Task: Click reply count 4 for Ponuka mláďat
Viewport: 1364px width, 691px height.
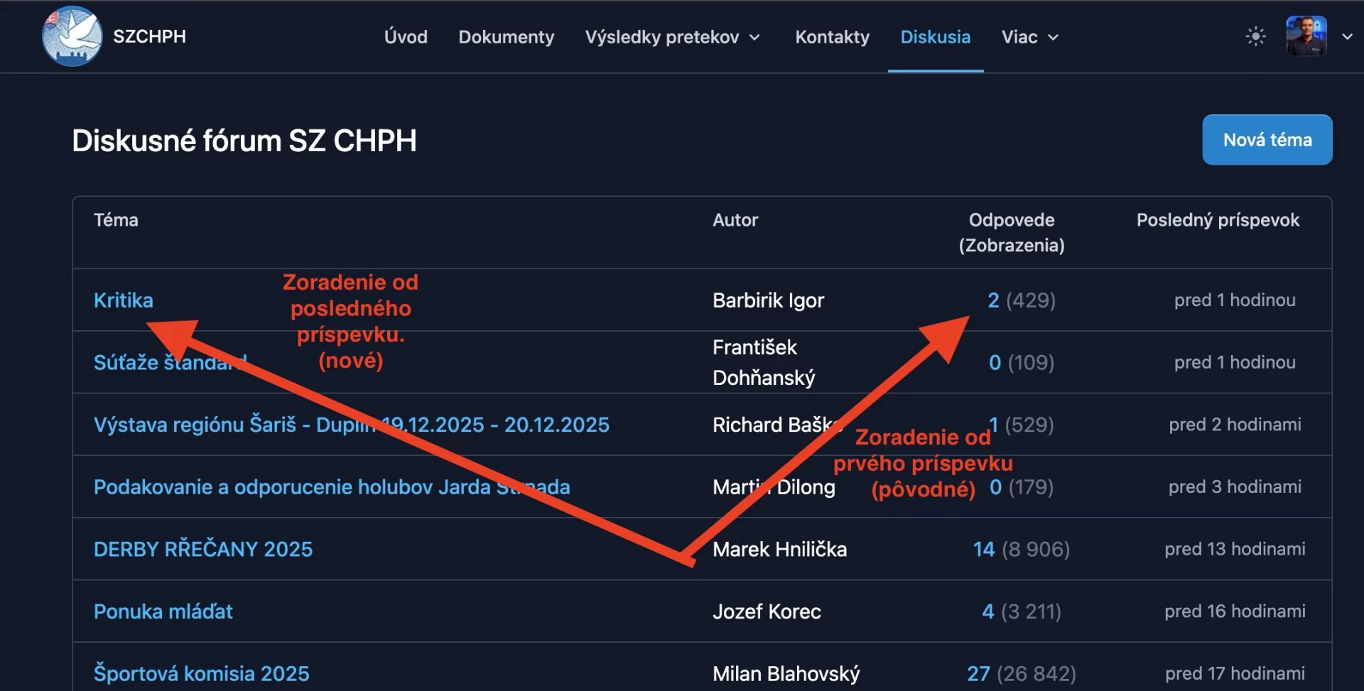Action: point(987,611)
